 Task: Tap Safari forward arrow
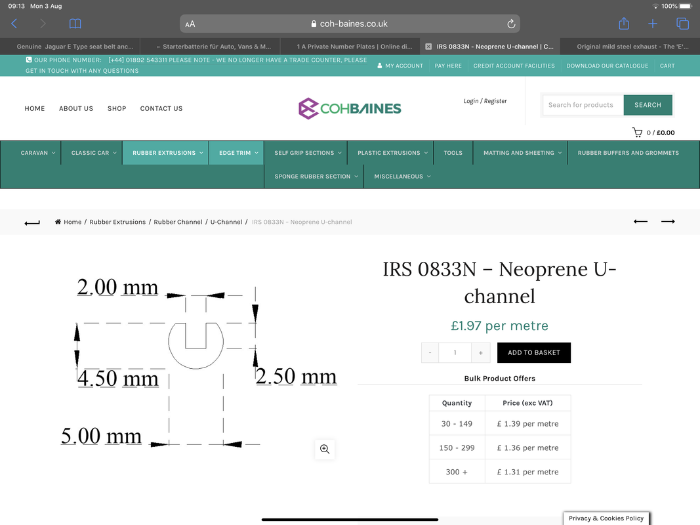[x=43, y=24]
